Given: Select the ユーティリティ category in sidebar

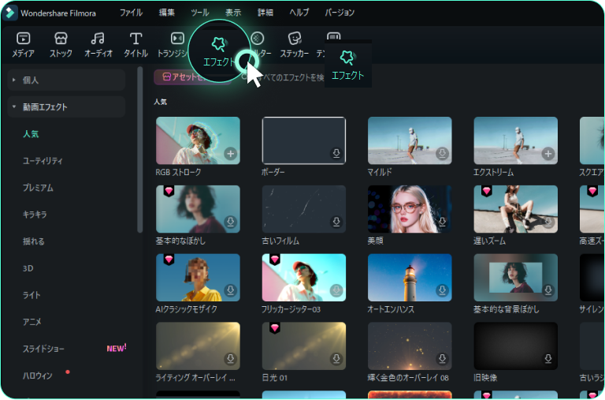Looking at the screenshot, I should pos(43,161).
